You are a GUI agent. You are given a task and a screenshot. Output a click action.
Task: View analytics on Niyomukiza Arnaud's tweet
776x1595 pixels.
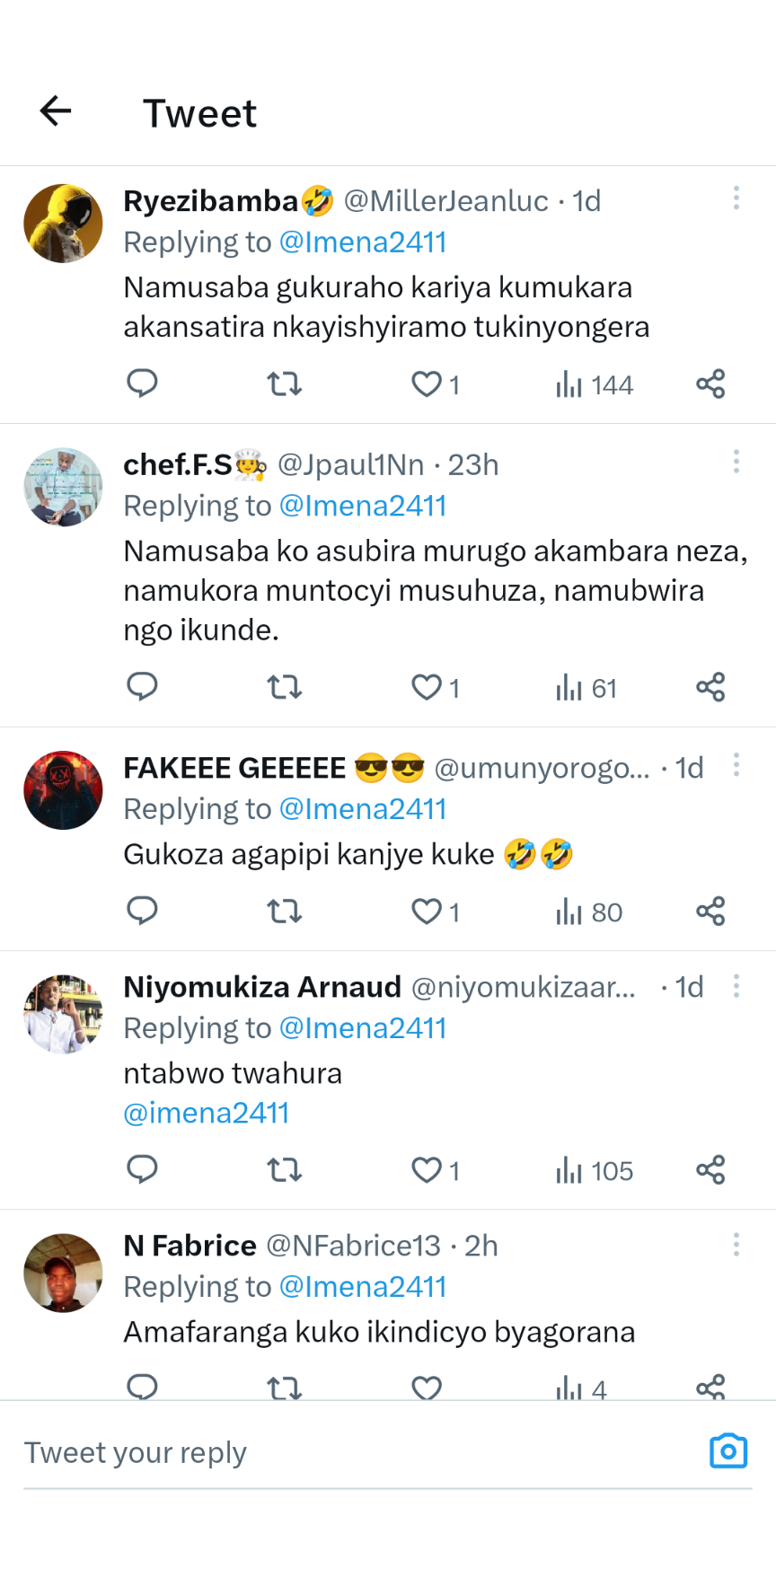594,1171
